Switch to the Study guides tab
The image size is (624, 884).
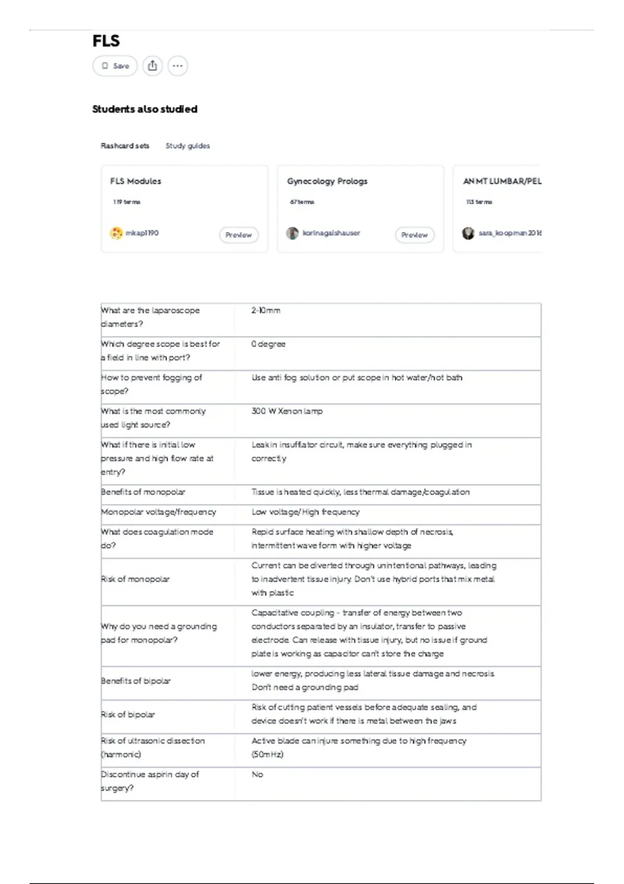pyautogui.click(x=188, y=146)
